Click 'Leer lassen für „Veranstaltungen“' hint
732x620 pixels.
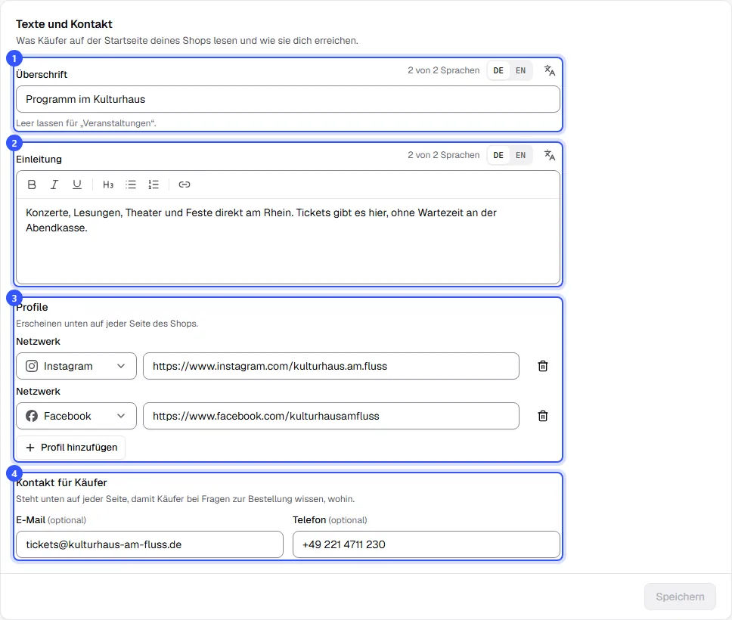tap(86, 123)
